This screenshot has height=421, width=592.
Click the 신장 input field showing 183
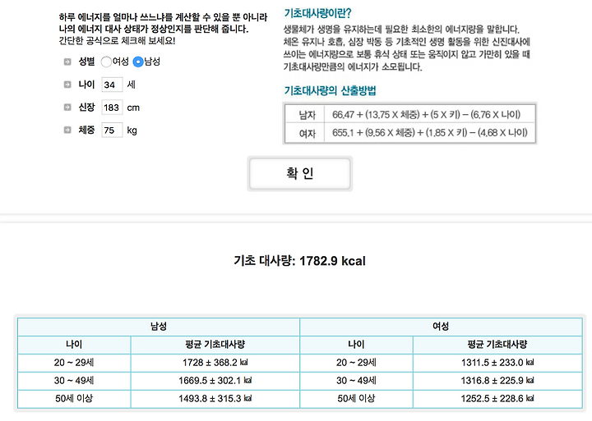coord(112,108)
